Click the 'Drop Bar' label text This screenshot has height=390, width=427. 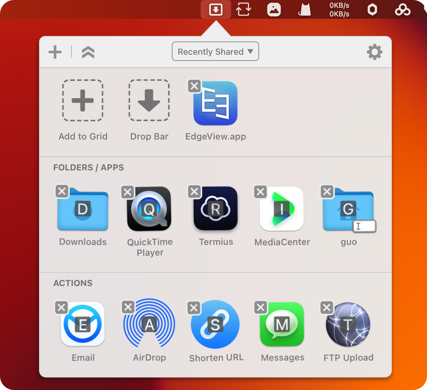(149, 136)
